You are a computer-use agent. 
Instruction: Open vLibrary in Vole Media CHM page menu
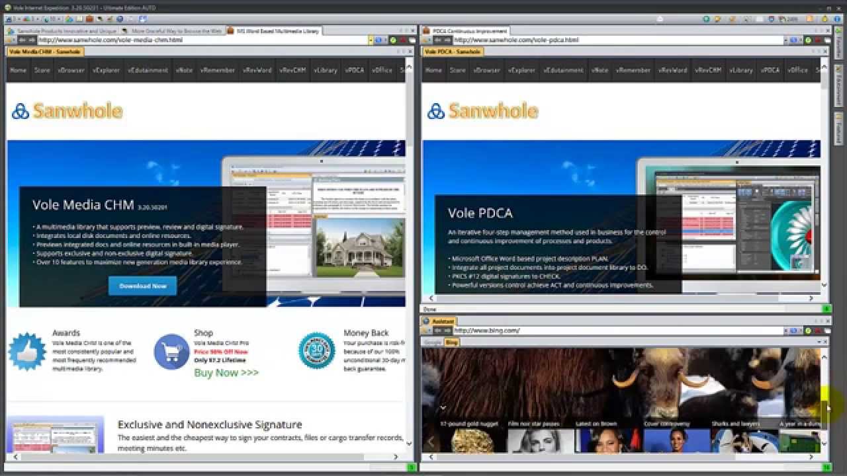point(325,70)
